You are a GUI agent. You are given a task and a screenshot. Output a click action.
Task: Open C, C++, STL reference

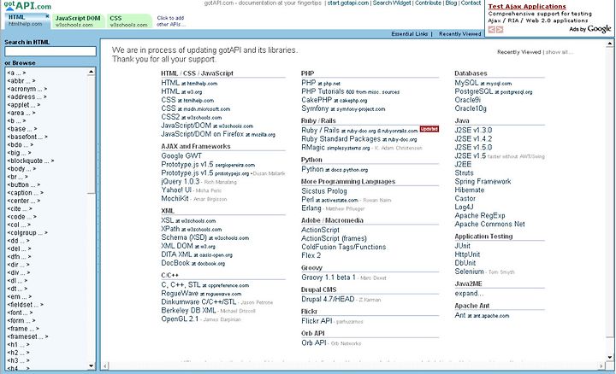point(204,285)
